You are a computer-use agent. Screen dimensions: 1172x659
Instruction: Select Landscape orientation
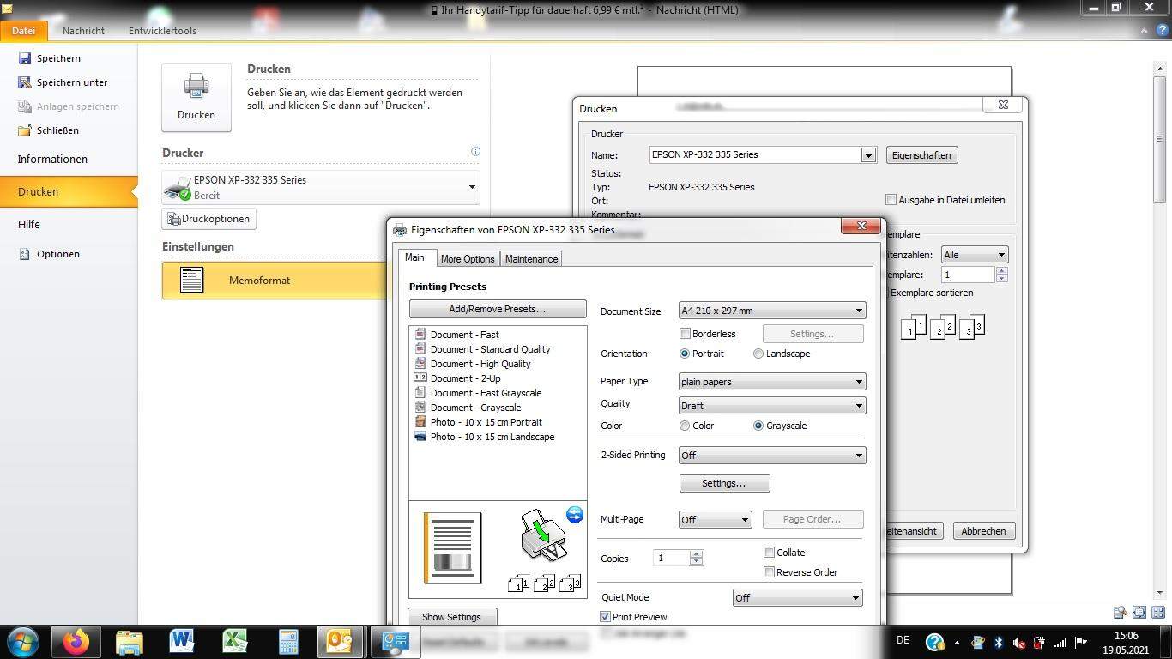click(x=758, y=354)
